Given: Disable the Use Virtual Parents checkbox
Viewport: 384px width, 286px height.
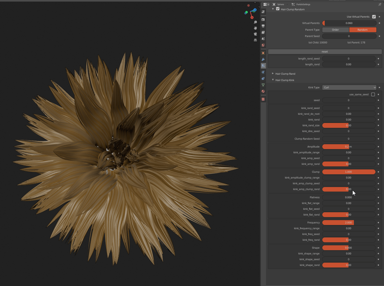Looking at the screenshot, I should point(374,17).
